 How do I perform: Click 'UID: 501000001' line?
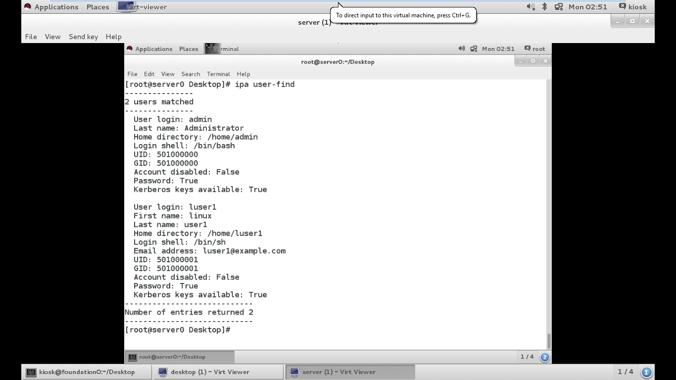point(166,260)
